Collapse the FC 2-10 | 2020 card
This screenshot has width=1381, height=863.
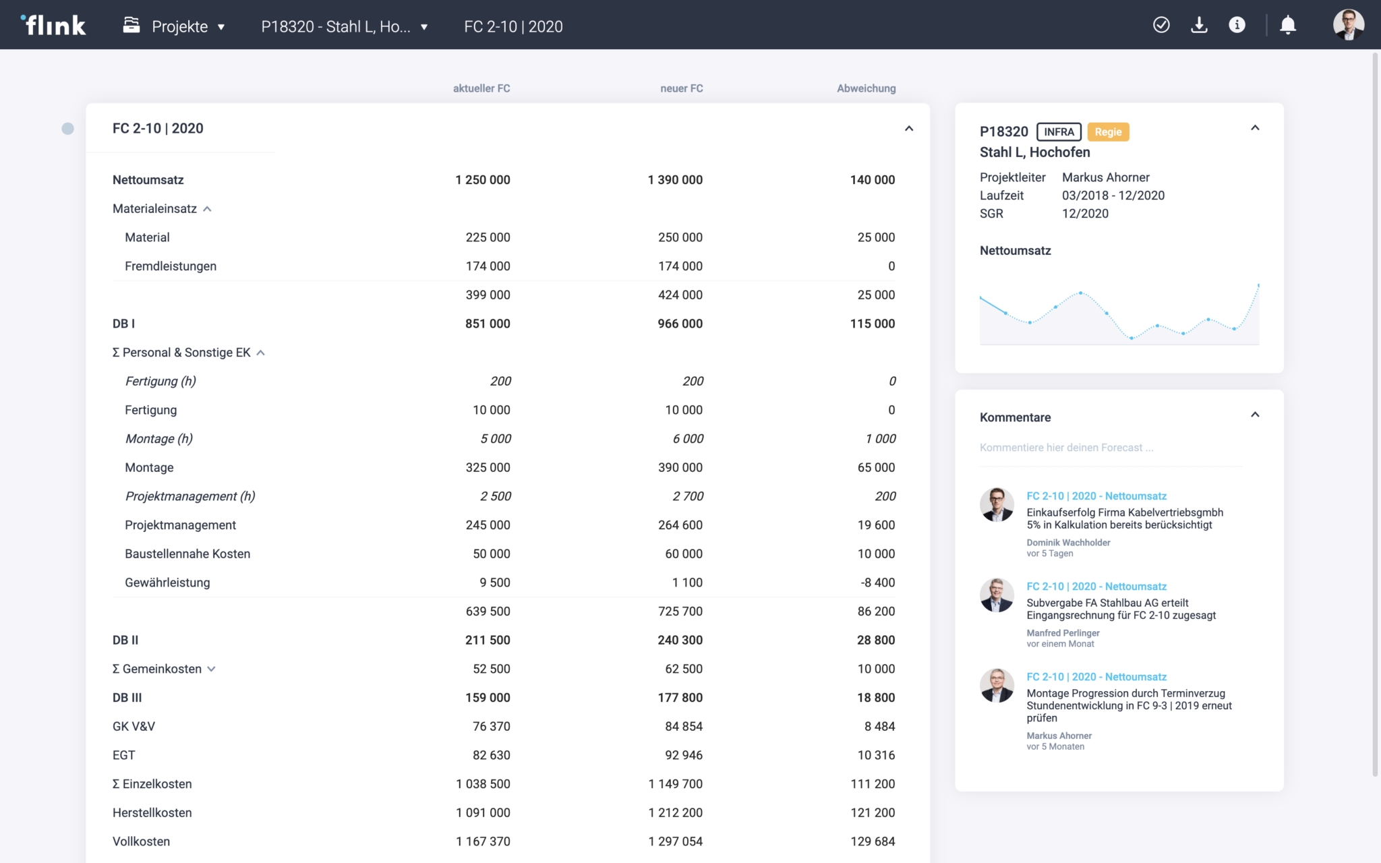[909, 128]
